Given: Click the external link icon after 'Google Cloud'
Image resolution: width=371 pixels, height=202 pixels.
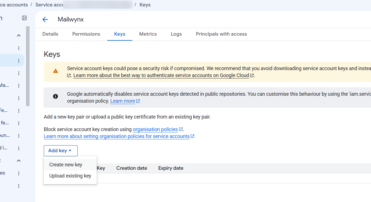Looking at the screenshot, I should pos(252,75).
